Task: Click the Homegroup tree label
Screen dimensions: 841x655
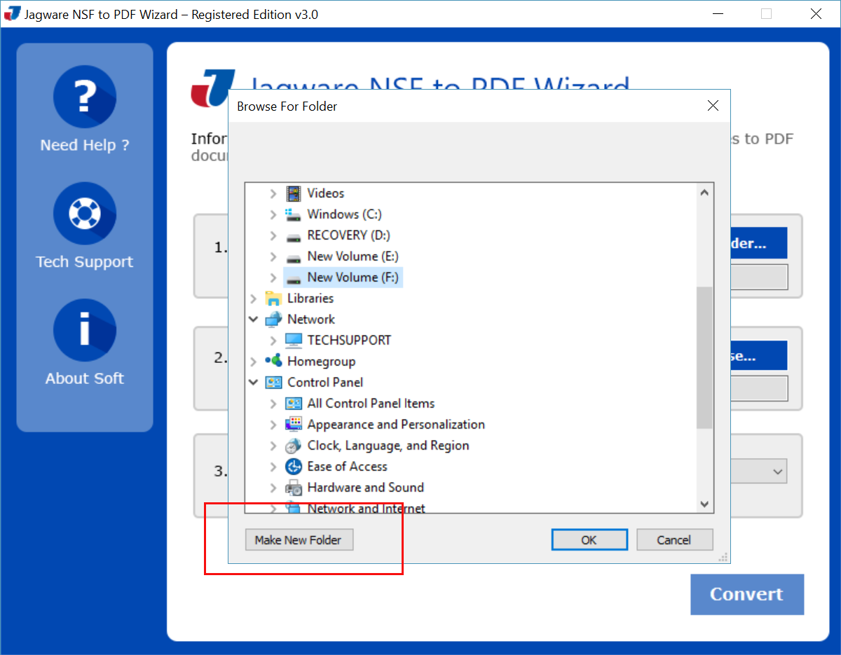Action: click(x=321, y=361)
